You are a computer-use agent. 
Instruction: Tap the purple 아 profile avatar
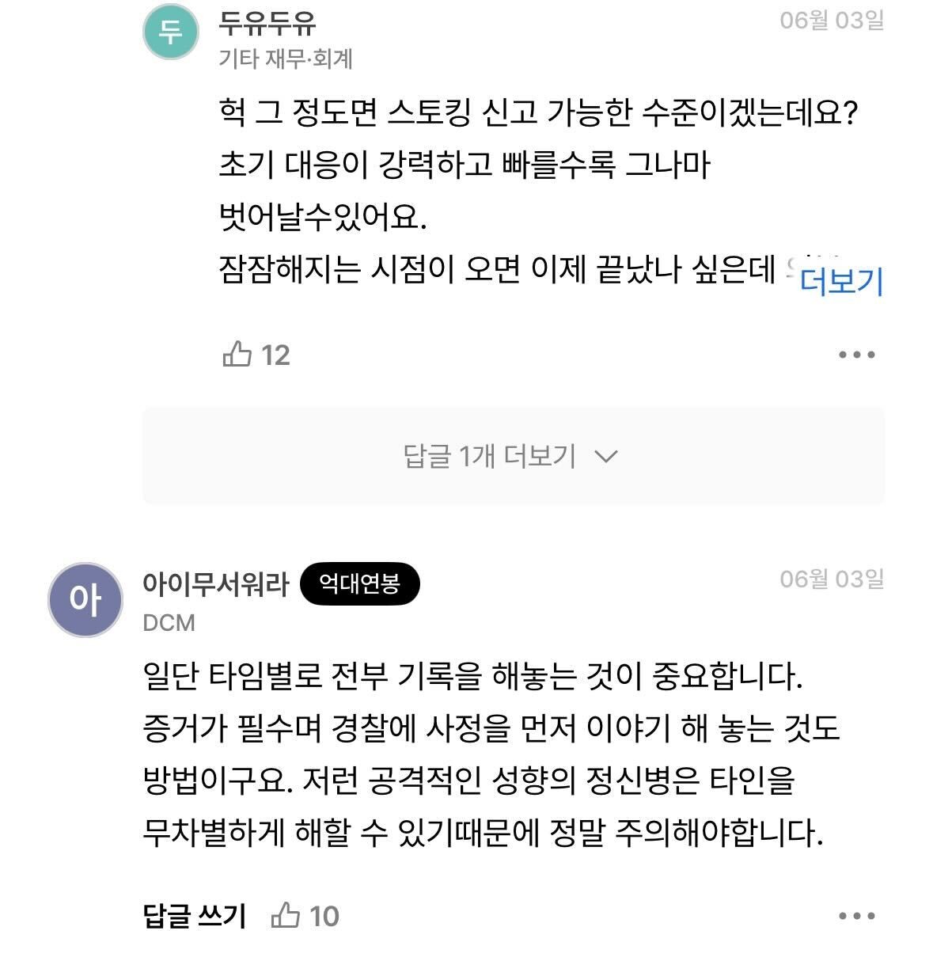pos(85,599)
